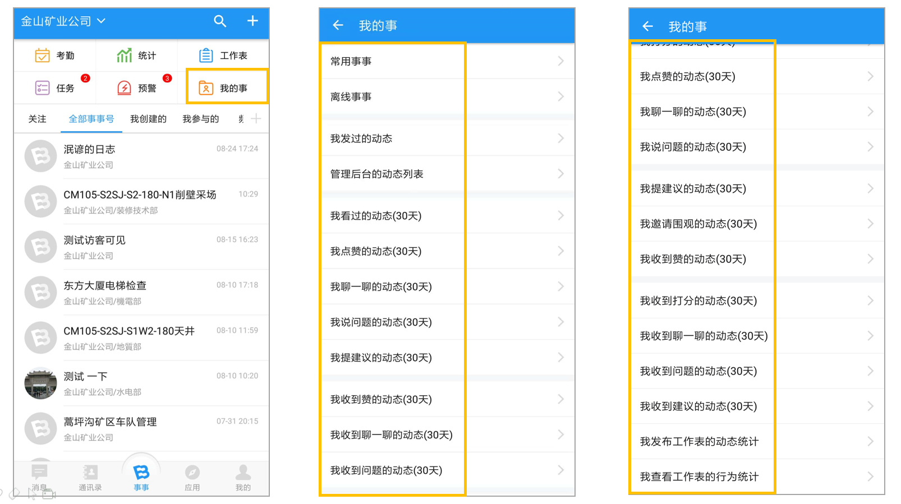Open the 我的事 folder icon
Viewport: 901px width, 504px height.
(x=206, y=88)
